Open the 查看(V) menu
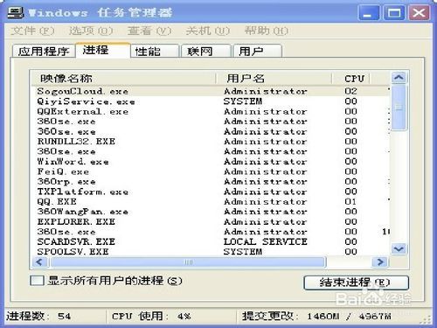 [149, 31]
